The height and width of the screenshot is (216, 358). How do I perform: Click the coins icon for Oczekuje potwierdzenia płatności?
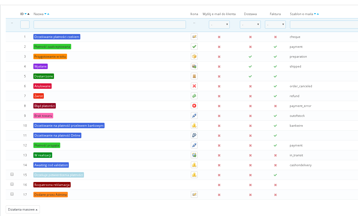pos(194,175)
